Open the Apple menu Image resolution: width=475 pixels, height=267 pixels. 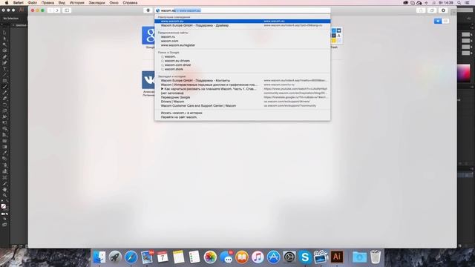point(7,3)
